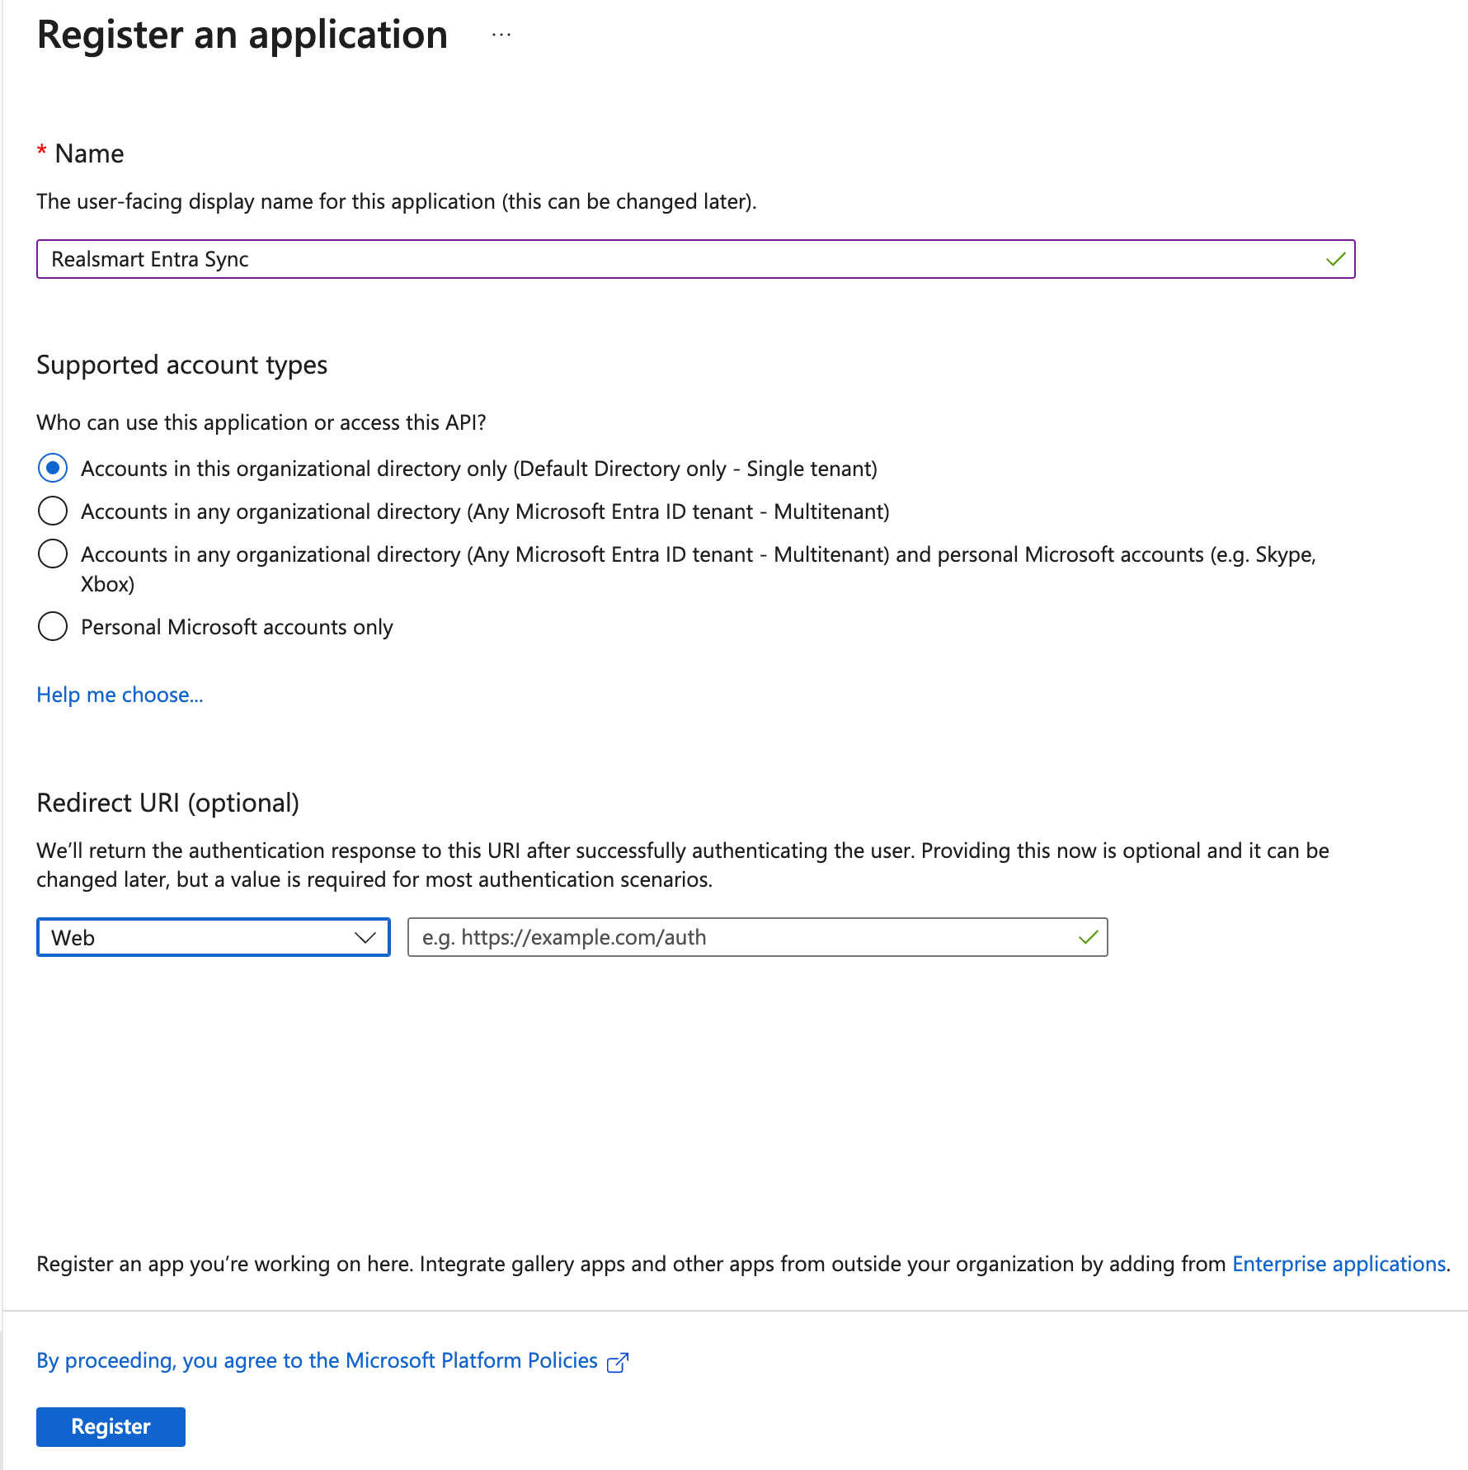Click the Register button

point(111,1427)
